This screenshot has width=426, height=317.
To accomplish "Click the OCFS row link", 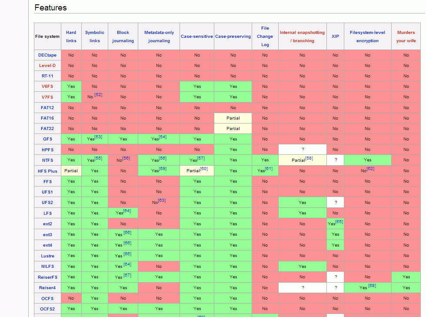I will click(x=47, y=298).
